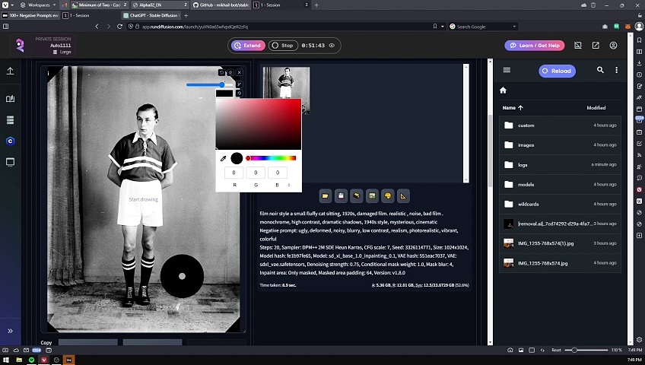Viewport: 645px width, 365px height.
Task: Click the triangle ruler icon under the output
Action: [x=404, y=195]
